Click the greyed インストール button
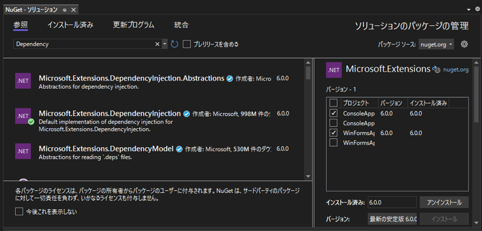 pos(444,219)
